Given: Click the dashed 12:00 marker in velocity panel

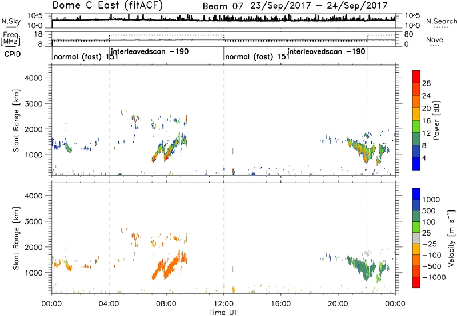Looking at the screenshot, I should [224, 237].
